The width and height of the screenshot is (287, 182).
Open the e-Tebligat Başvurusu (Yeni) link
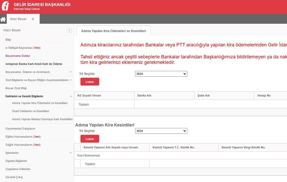click(23, 47)
